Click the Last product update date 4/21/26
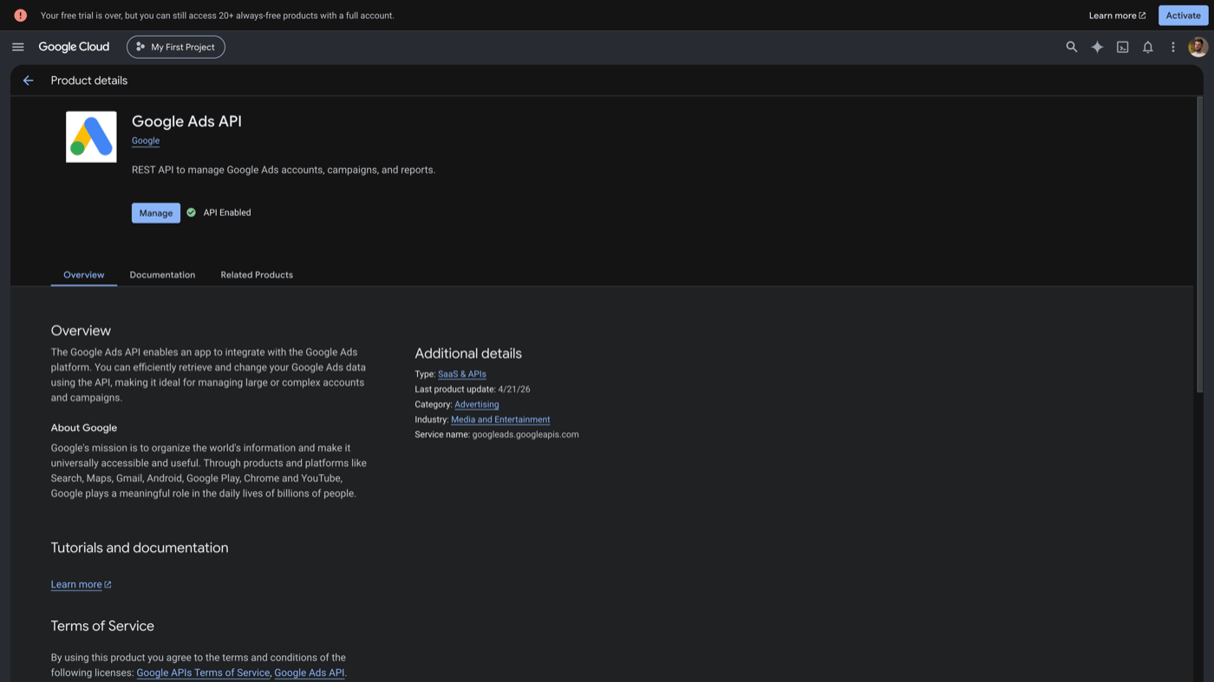Screen dimensions: 1214x682 [514, 389]
